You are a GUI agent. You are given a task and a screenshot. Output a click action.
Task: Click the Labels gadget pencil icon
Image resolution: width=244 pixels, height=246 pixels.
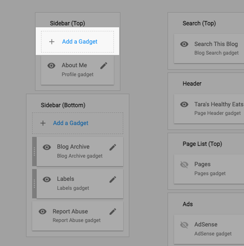point(113,179)
